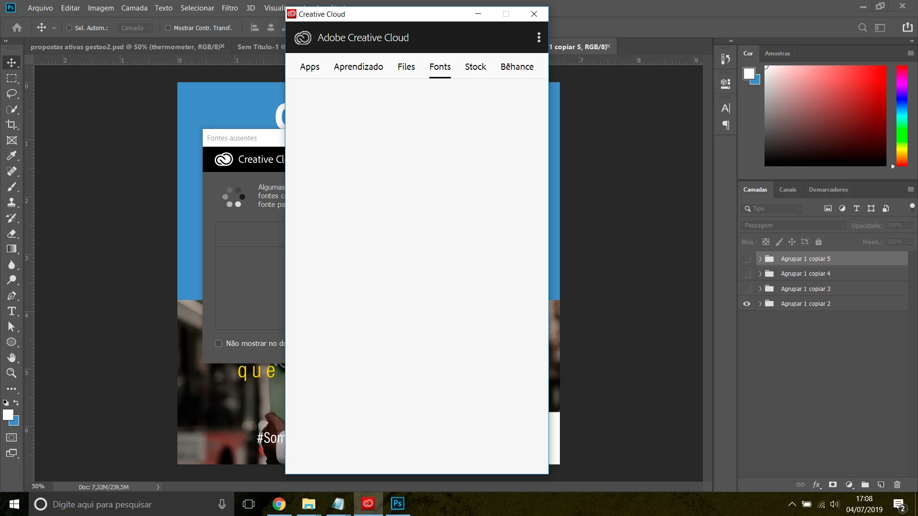918x516 pixels.
Task: Select the Zoom tool in toolbar
Action: (x=11, y=373)
